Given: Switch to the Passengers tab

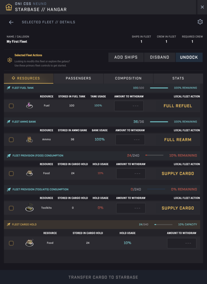Looking at the screenshot, I should 78,78.
